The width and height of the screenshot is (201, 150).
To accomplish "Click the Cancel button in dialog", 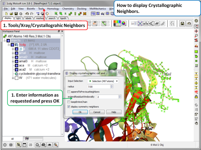I will (x=97, y=112).
